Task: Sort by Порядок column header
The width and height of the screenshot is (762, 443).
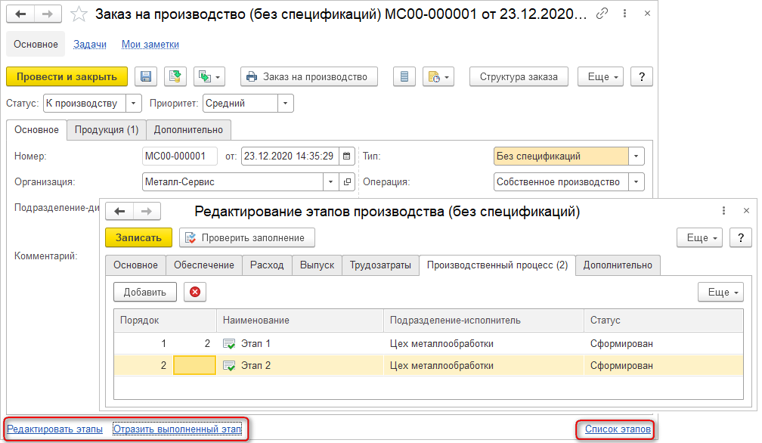Action: (166, 320)
